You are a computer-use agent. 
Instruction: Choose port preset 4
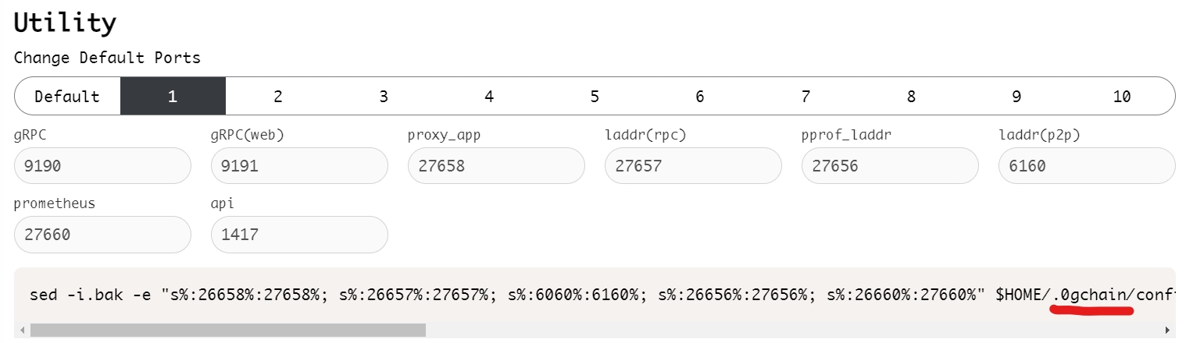[489, 97]
